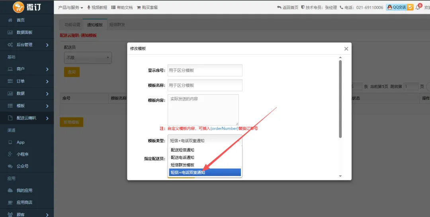
Task: Click the 新增模板 button
Action: (71, 122)
